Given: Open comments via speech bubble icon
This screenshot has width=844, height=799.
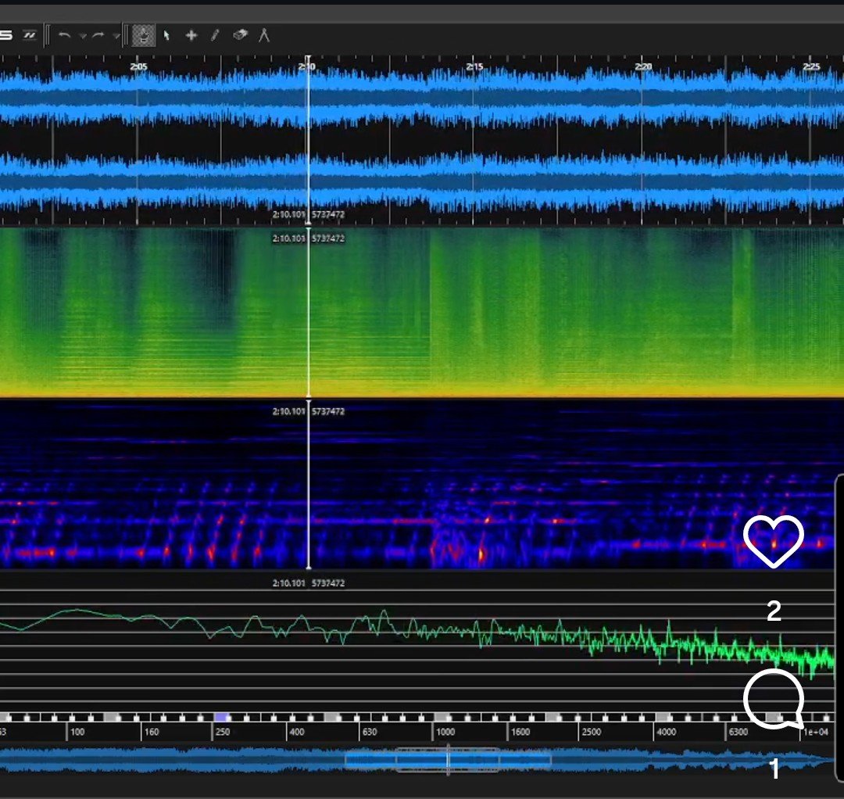Looking at the screenshot, I should [773, 699].
